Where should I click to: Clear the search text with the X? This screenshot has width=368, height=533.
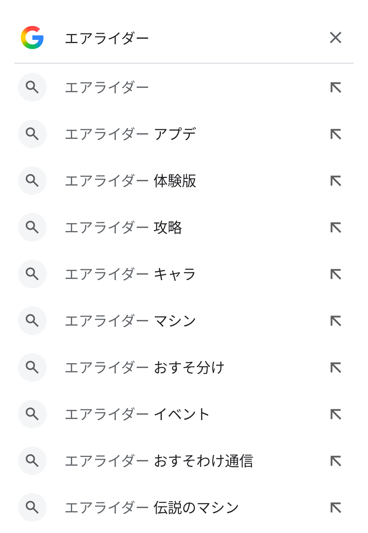click(336, 37)
